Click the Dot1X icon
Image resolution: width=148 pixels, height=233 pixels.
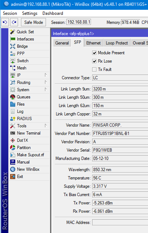[13, 140]
